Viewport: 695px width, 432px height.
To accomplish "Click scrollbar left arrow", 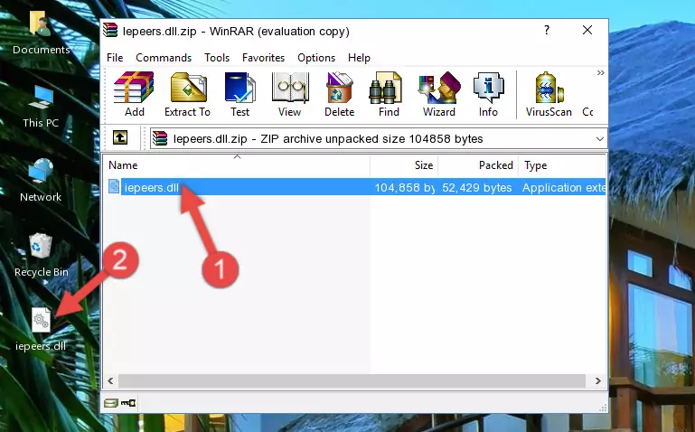I will click(110, 380).
